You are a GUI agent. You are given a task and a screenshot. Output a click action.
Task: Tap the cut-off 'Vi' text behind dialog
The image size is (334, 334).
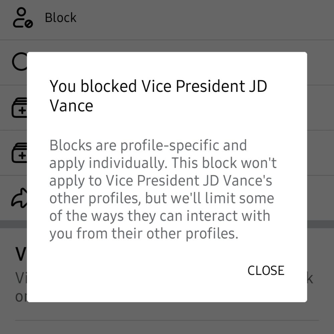pyautogui.click(x=21, y=278)
